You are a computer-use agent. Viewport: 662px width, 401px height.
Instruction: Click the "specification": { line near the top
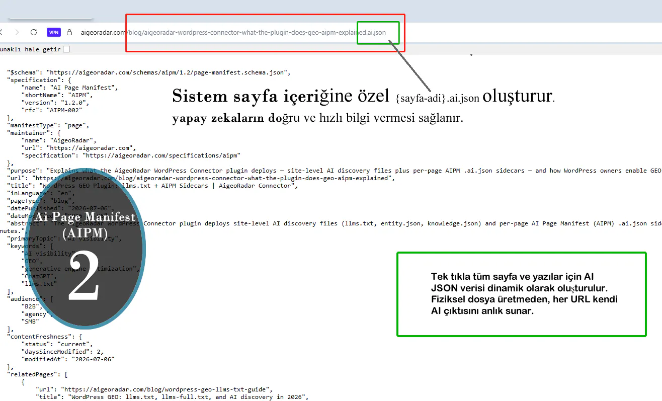[x=39, y=80]
